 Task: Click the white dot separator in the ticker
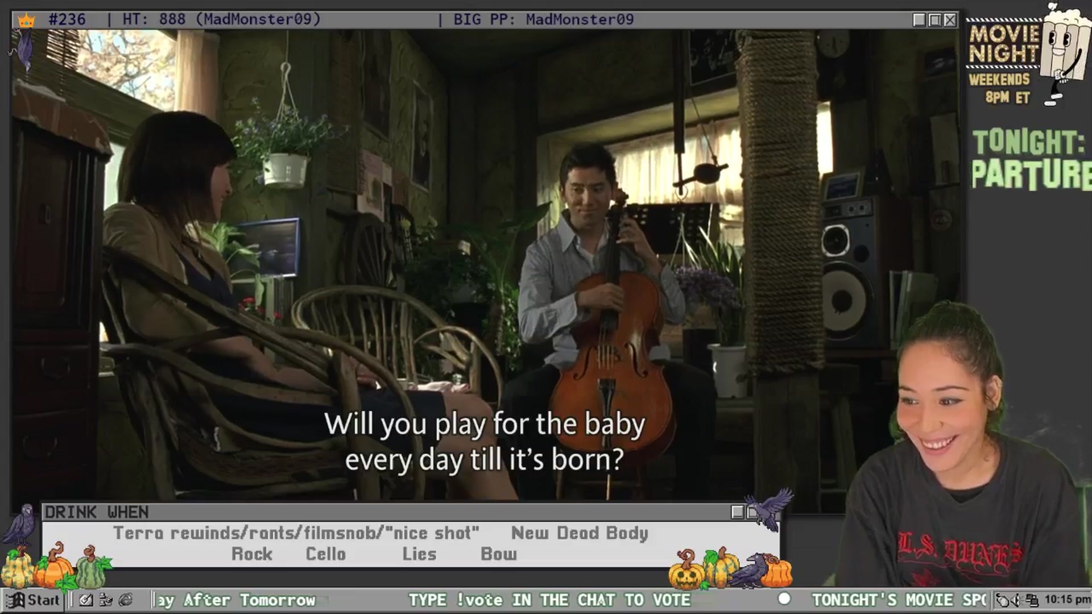point(784,599)
